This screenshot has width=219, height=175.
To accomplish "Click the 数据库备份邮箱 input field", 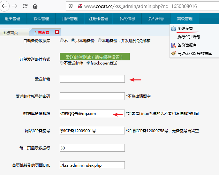I will (92, 113).
